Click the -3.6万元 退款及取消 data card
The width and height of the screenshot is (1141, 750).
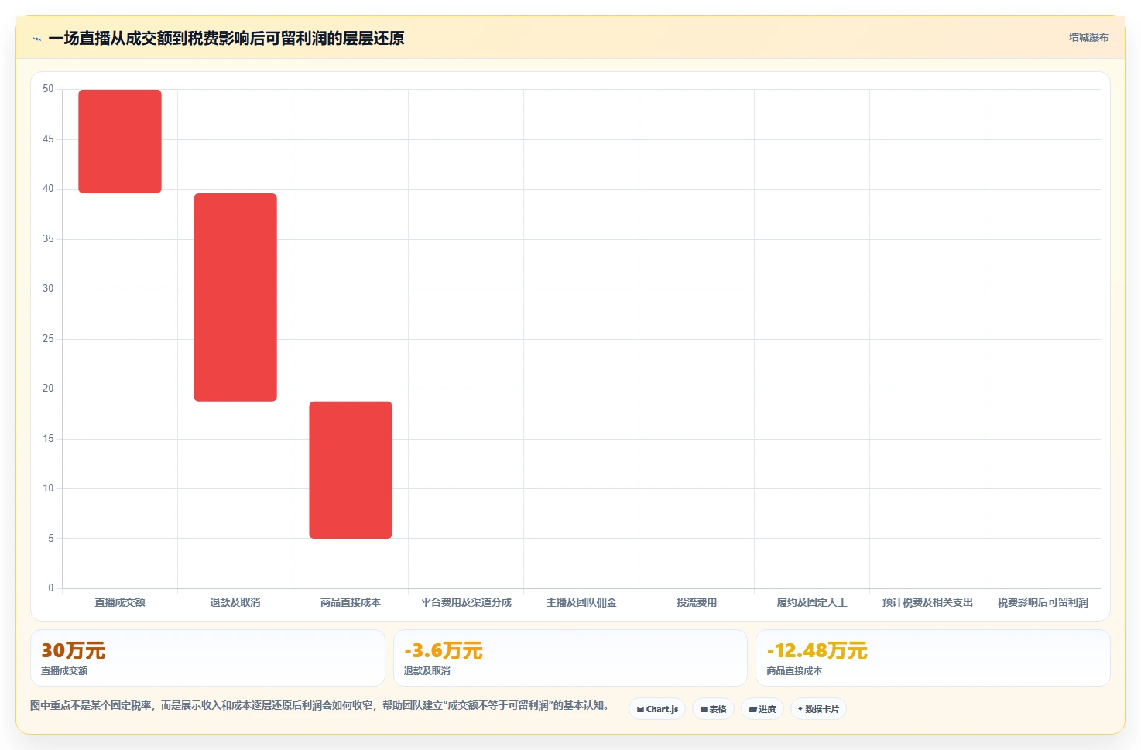[570, 658]
